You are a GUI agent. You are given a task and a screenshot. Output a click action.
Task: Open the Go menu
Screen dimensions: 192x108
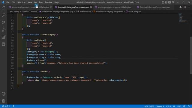[x=35, y=2]
